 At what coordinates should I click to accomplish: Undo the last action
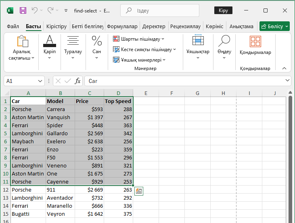pyautogui.click(x=35, y=10)
